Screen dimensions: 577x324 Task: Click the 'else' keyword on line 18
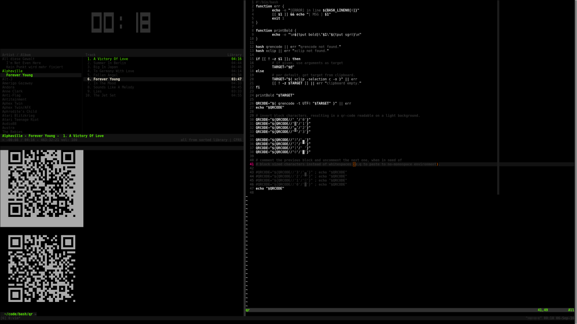(x=260, y=71)
